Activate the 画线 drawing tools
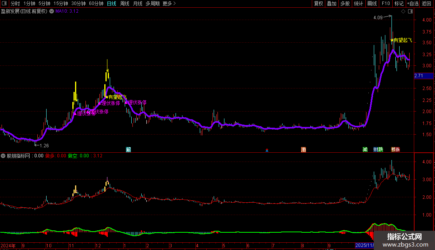This screenshot has height=250, width=435. 372,3
